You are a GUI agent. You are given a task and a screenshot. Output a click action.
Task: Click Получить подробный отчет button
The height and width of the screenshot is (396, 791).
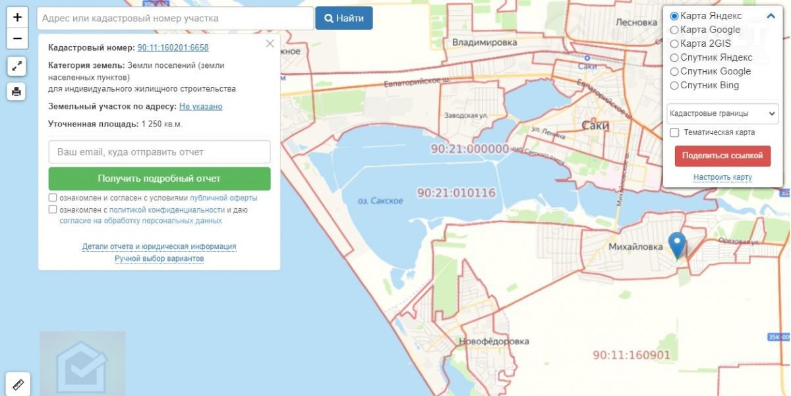(160, 179)
